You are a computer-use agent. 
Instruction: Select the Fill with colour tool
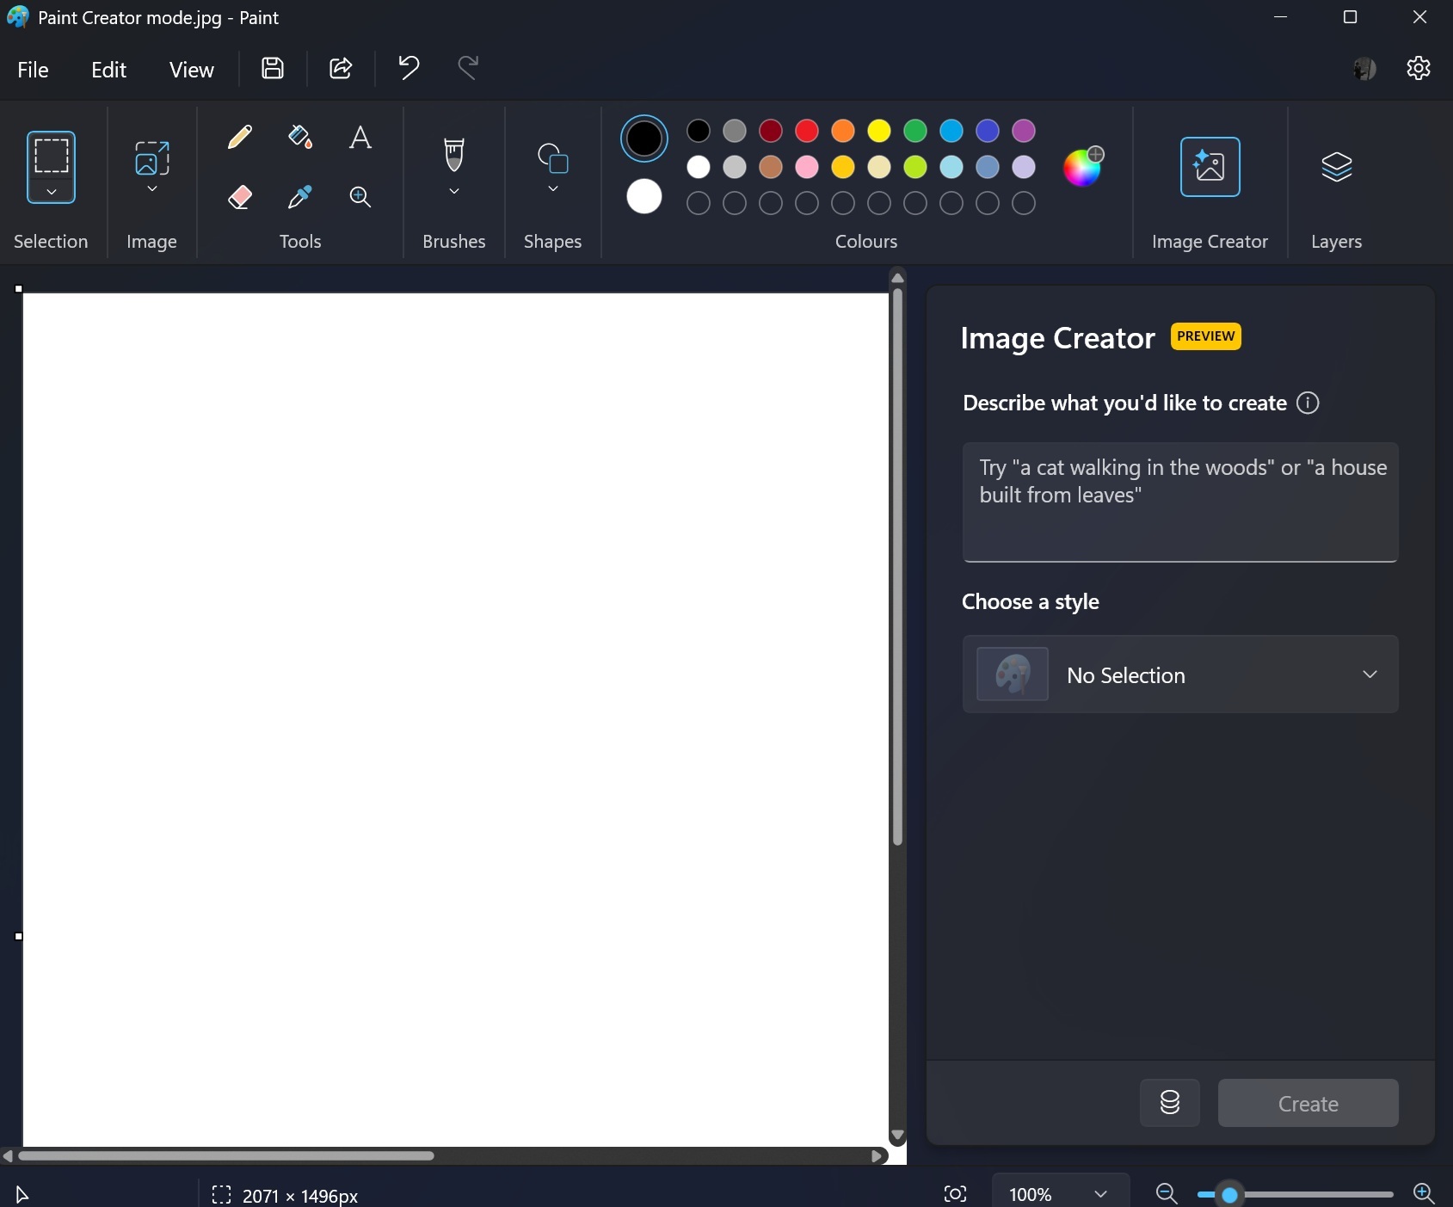pos(299,137)
